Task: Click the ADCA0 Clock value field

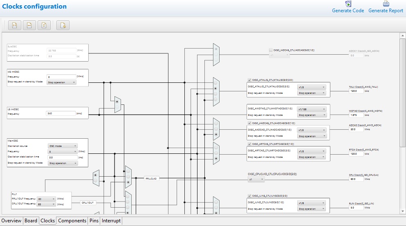Action: pyautogui.click(x=356, y=129)
